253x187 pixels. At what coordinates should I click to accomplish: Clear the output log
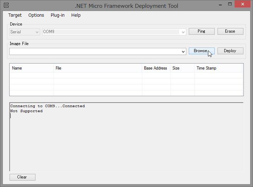[22, 177]
